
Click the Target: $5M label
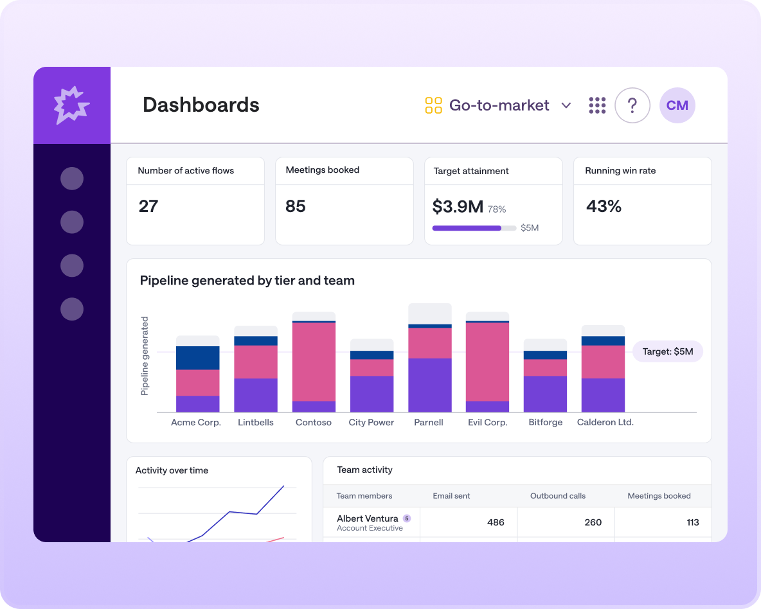[667, 351]
